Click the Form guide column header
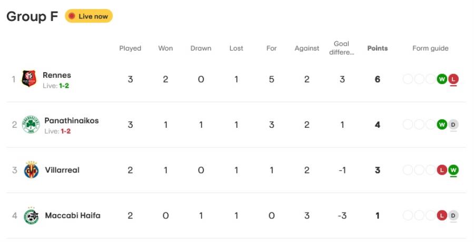This screenshot has height=242, width=474. click(430, 48)
